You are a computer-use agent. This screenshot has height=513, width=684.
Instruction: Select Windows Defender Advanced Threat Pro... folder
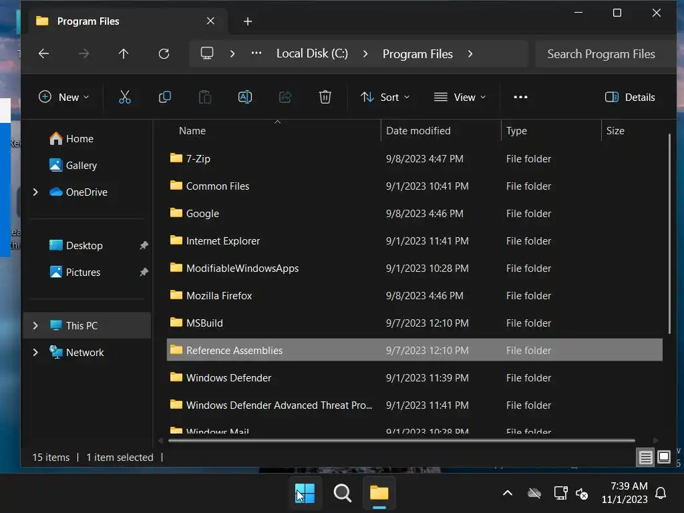coord(414,405)
